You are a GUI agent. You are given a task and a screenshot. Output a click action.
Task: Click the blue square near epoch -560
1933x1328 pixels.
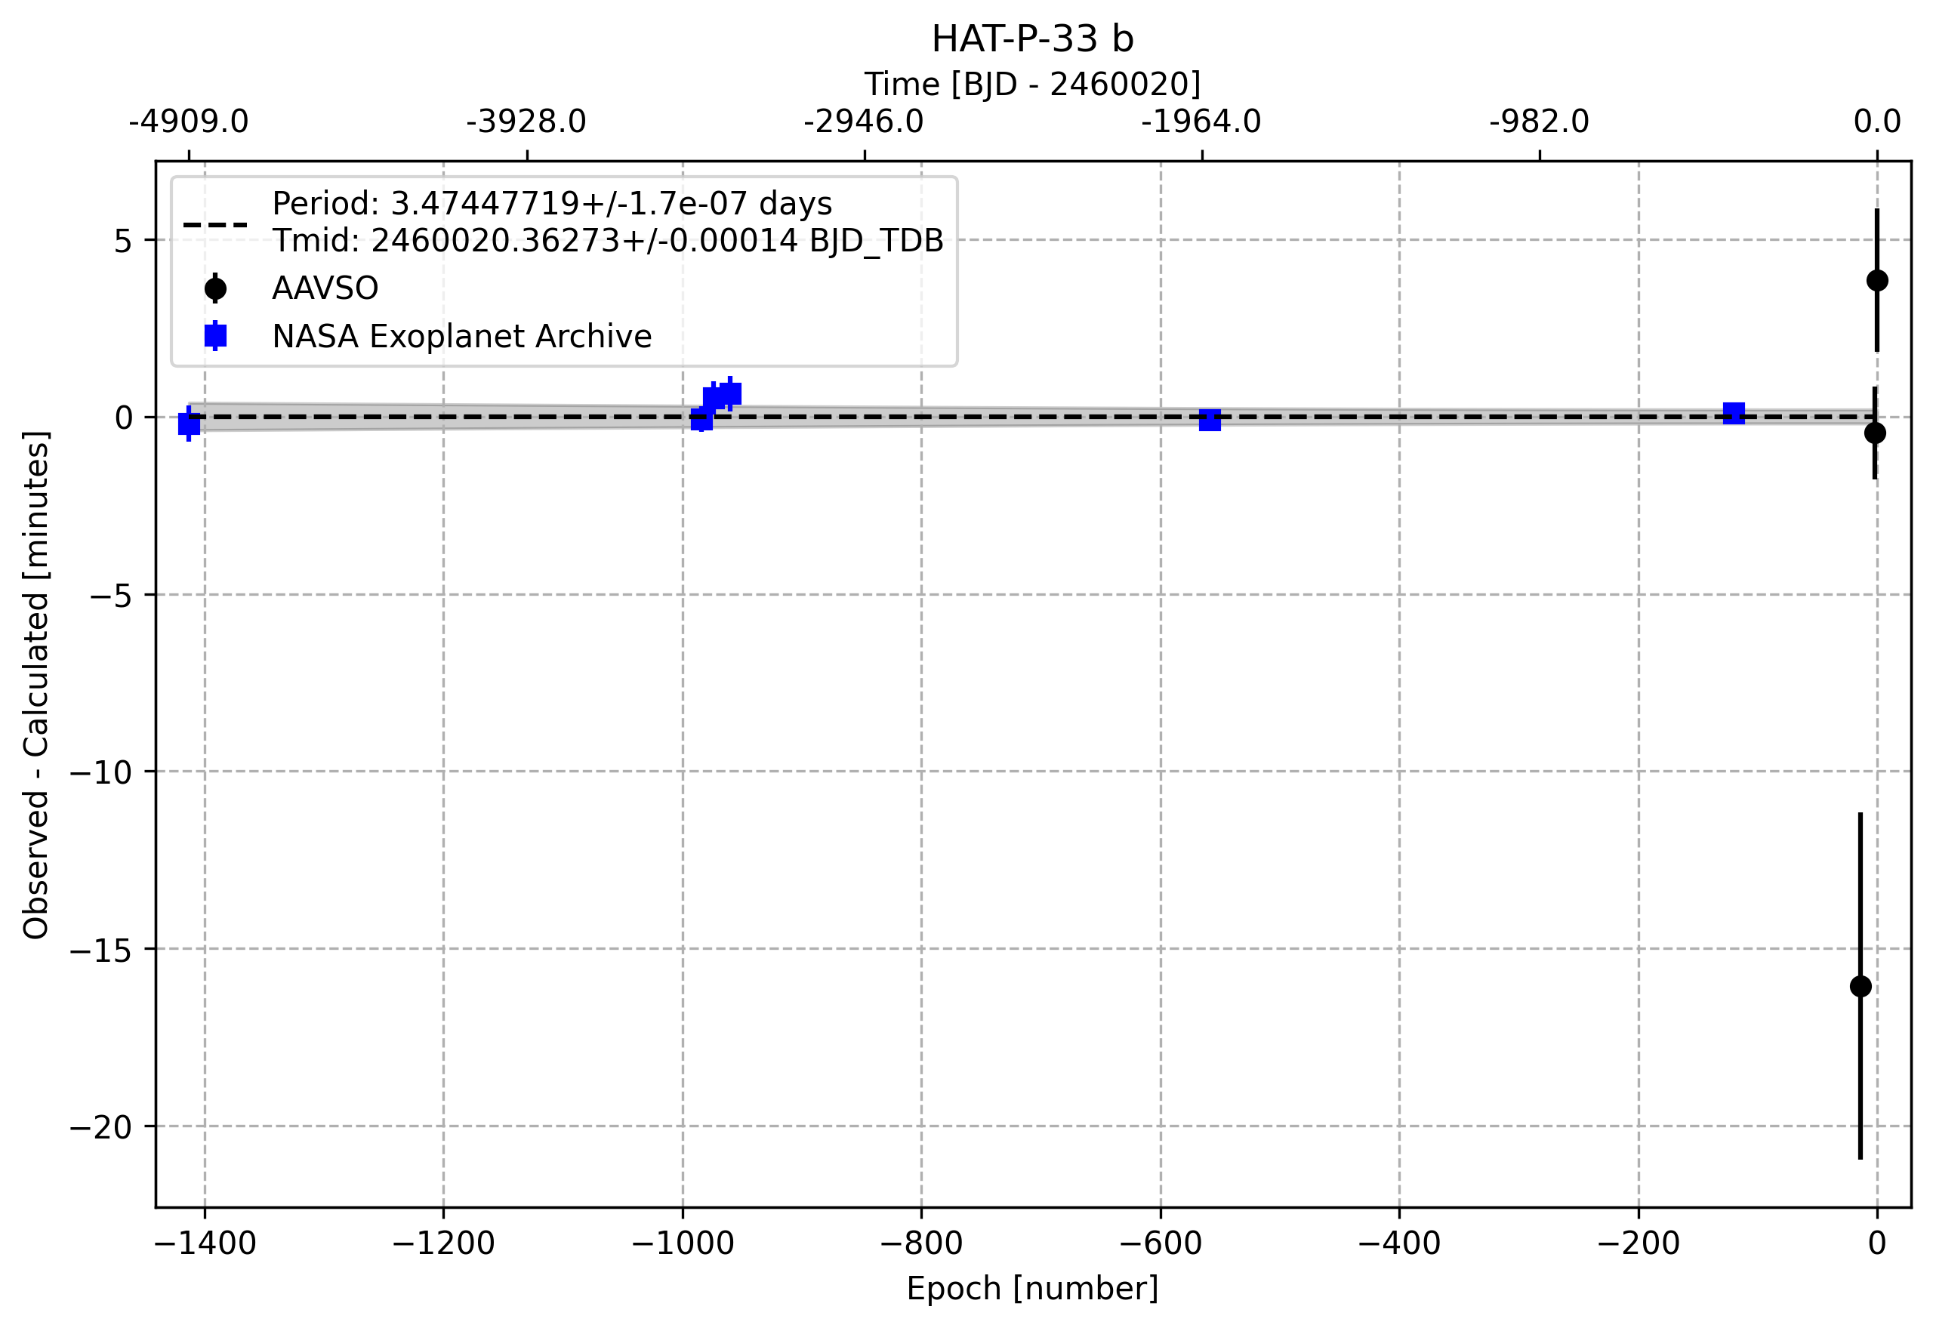point(1210,421)
